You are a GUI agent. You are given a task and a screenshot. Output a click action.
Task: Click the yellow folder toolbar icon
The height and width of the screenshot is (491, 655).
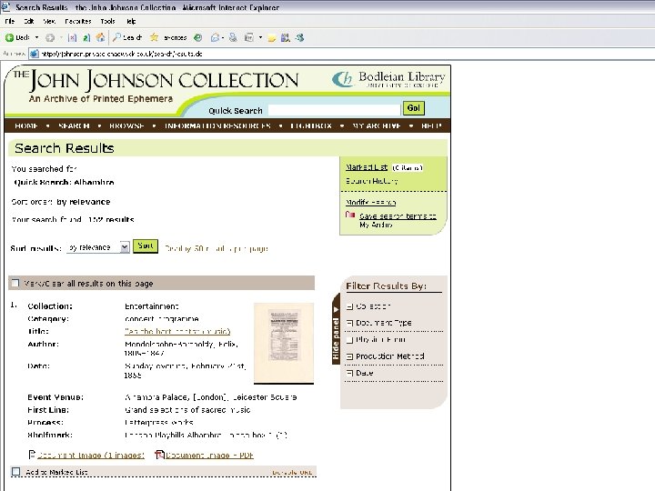pyautogui.click(x=272, y=38)
